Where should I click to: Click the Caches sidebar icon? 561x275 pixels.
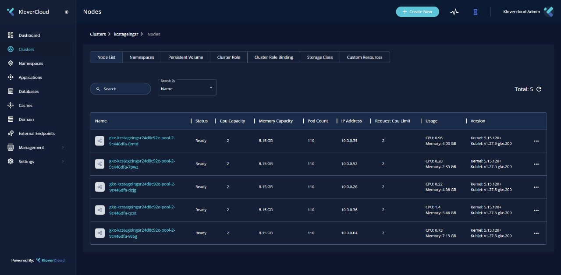coord(11,105)
